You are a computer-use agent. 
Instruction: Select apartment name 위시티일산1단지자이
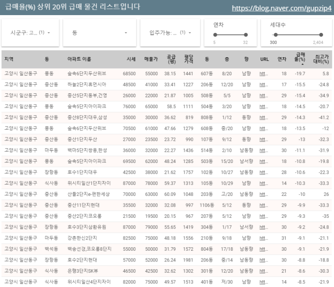pos(89,183)
